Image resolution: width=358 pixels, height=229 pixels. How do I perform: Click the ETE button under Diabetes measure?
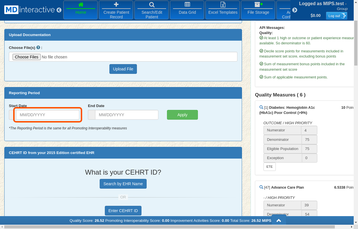270,167
